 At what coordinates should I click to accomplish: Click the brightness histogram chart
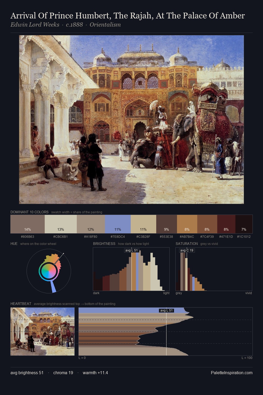point(131,269)
